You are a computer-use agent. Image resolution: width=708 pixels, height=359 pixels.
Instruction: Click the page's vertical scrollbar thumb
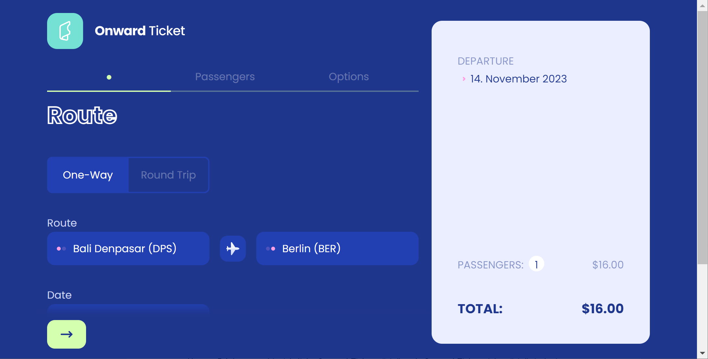702,136
